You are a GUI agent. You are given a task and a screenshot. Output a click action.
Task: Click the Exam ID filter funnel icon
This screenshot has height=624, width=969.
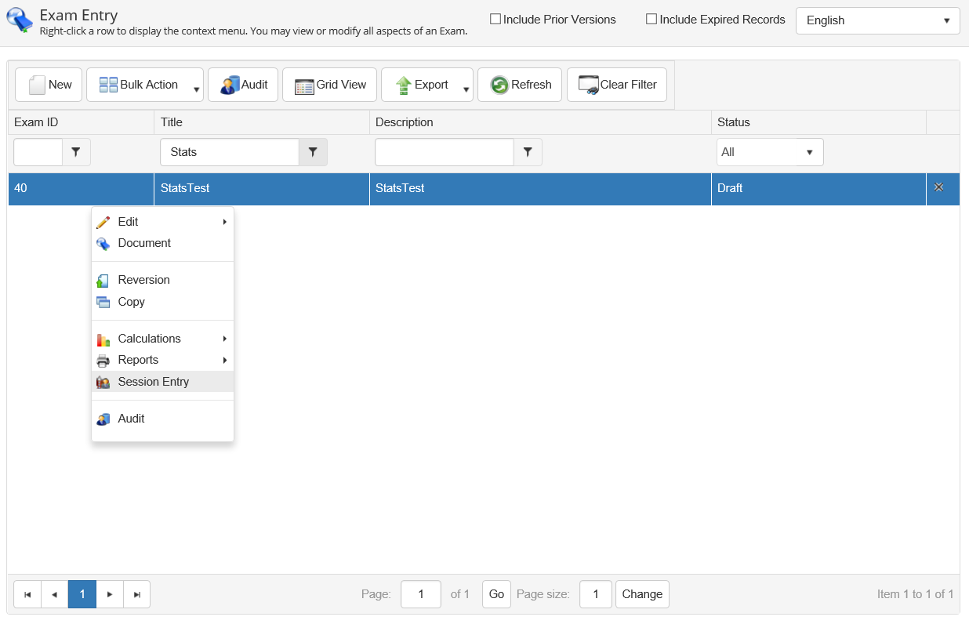point(76,152)
